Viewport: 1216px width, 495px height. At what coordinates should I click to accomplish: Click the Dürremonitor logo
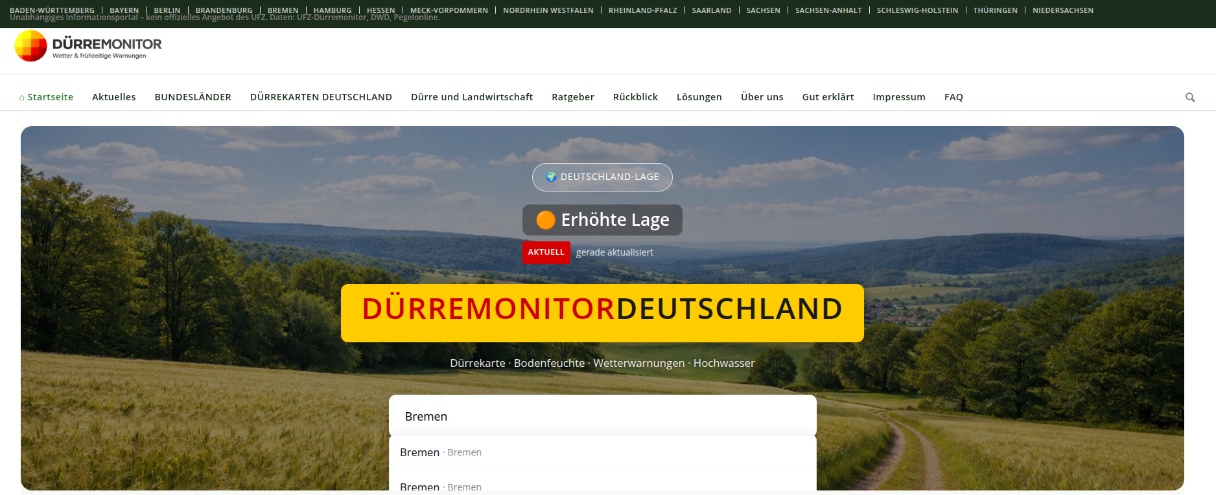pos(88,47)
